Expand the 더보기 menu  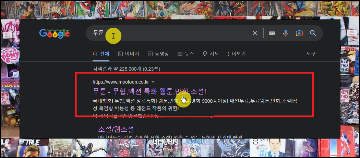click(x=237, y=54)
